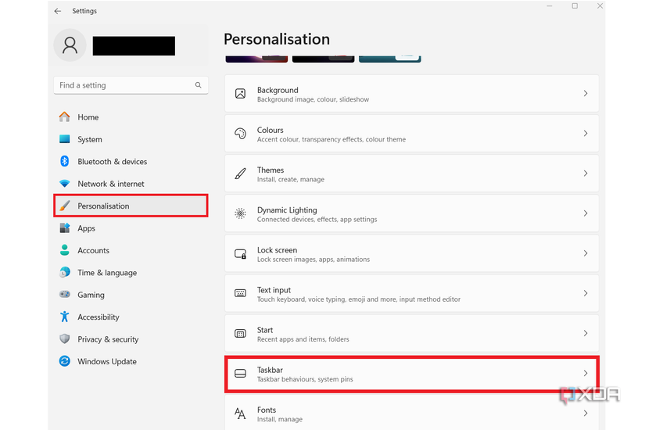Click the Bluetooth & devices icon

(x=65, y=161)
